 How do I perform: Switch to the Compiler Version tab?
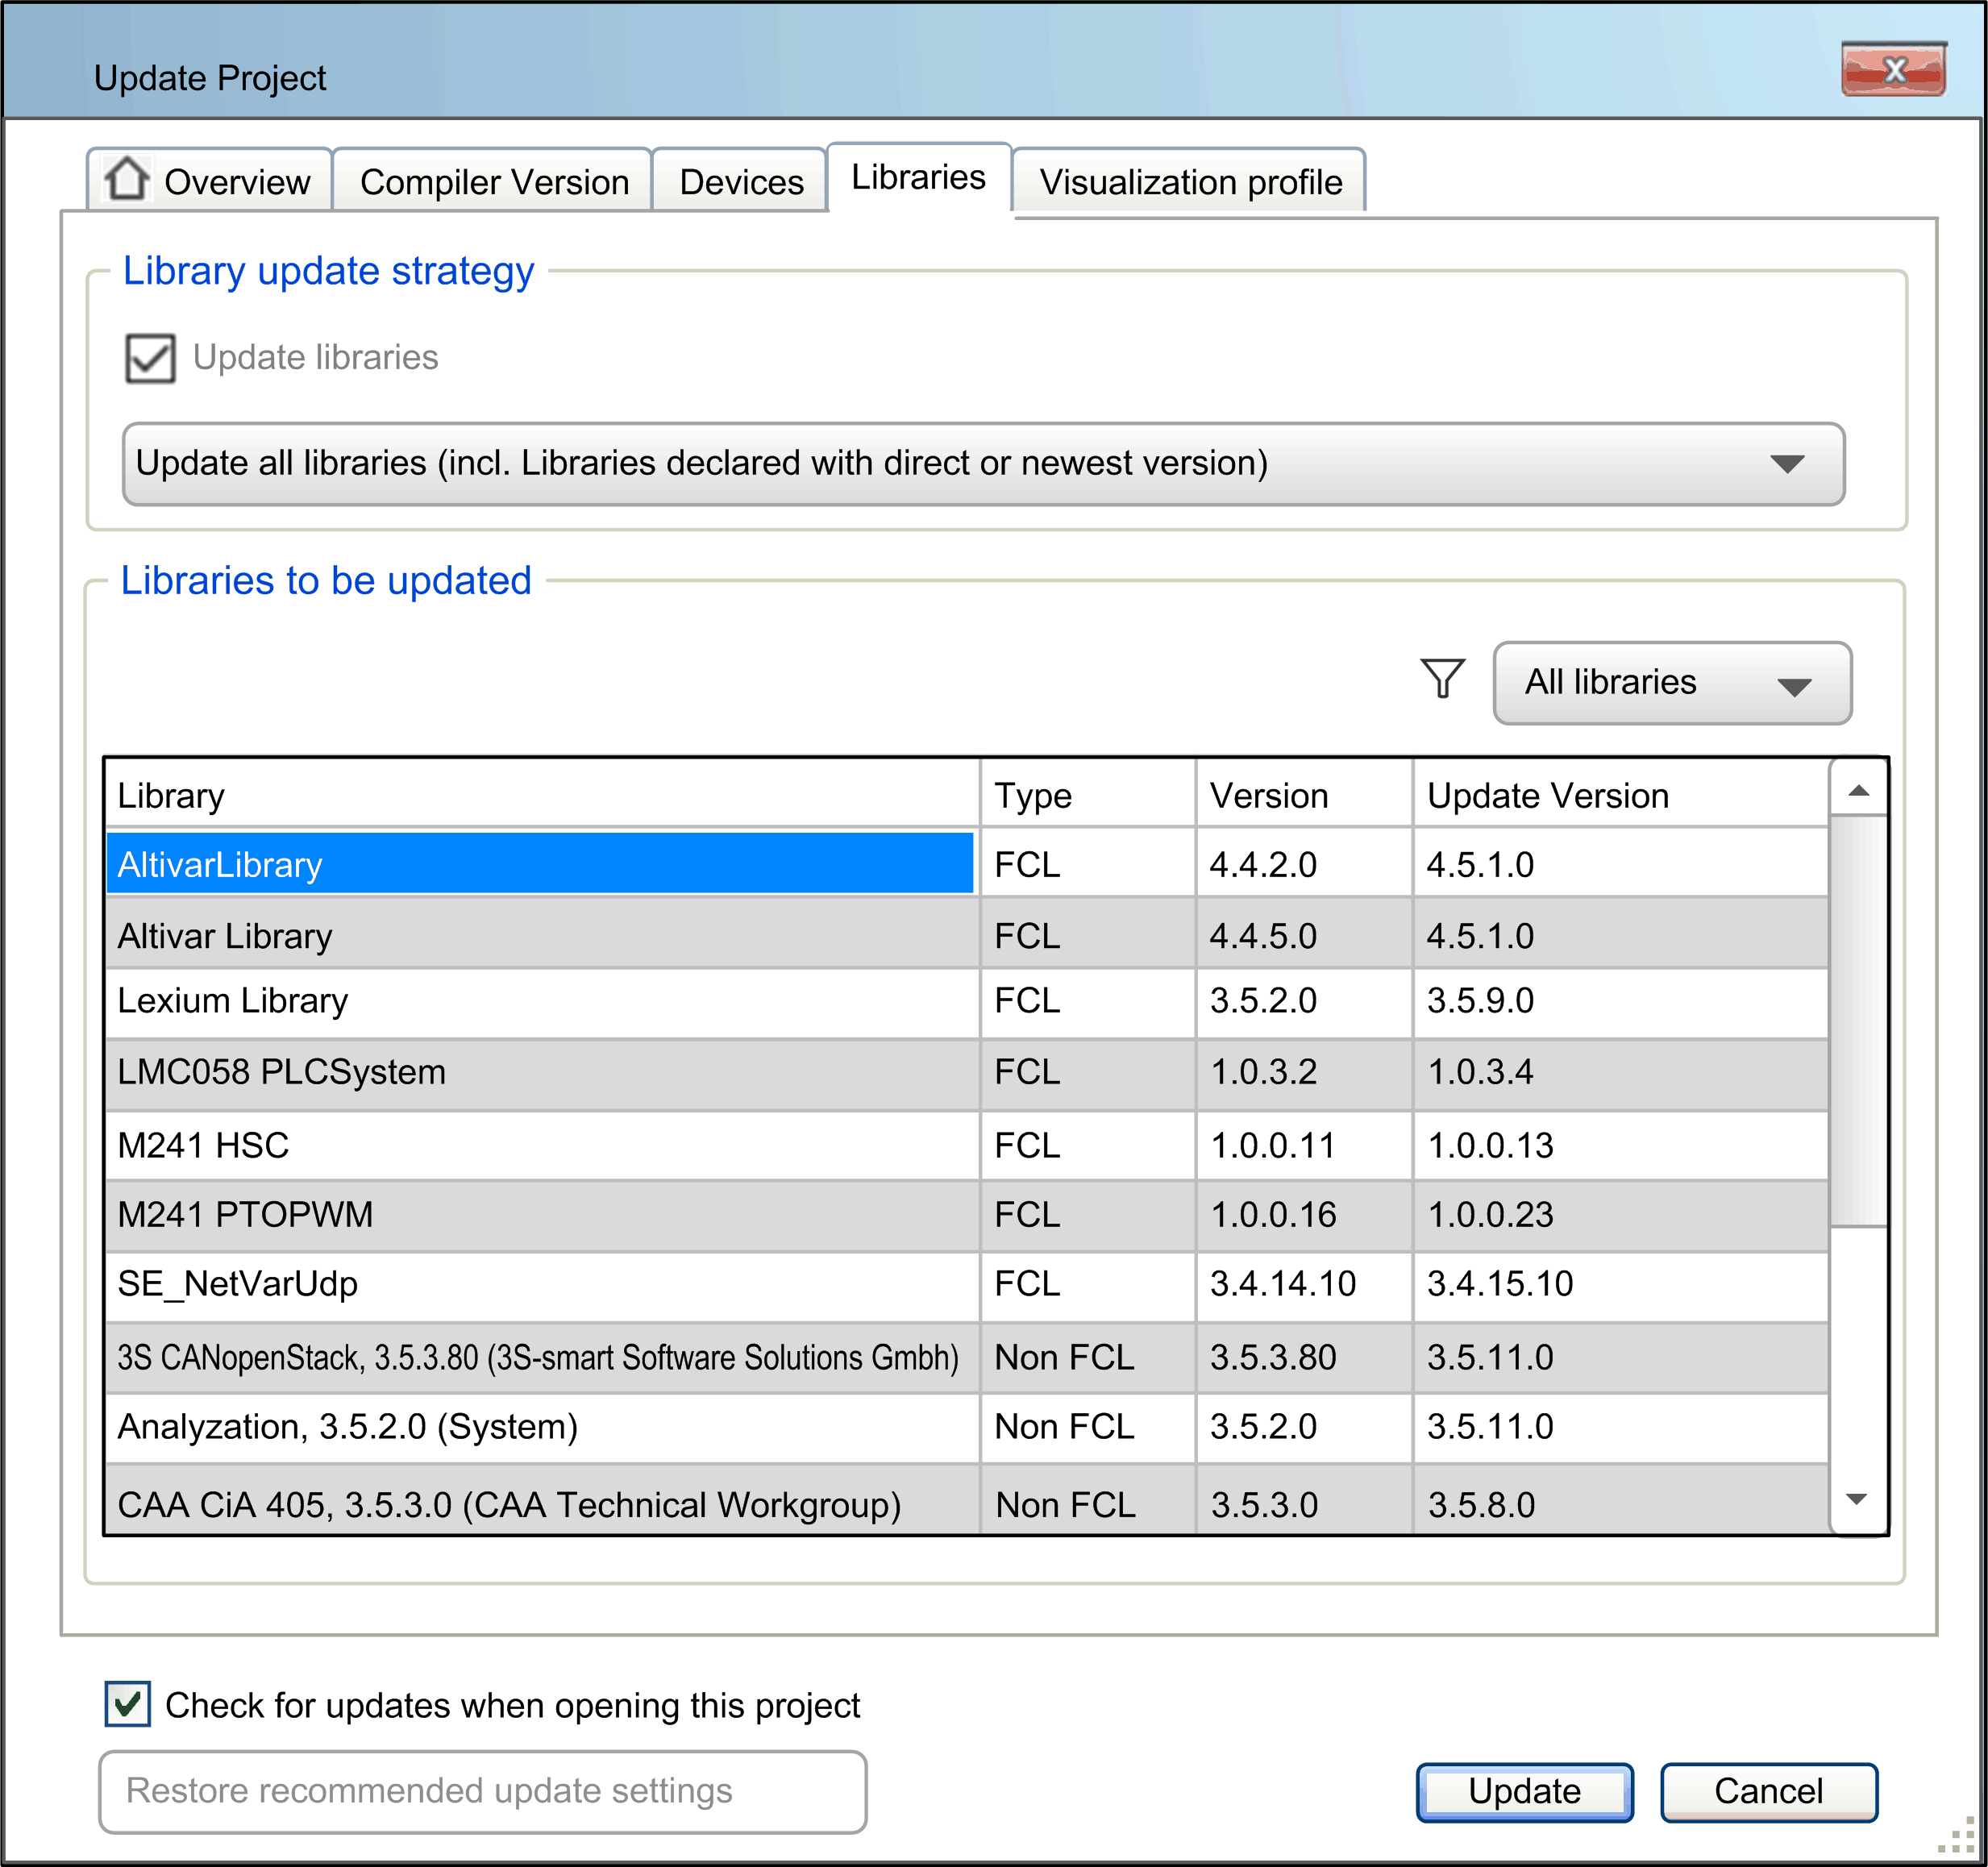pos(493,181)
